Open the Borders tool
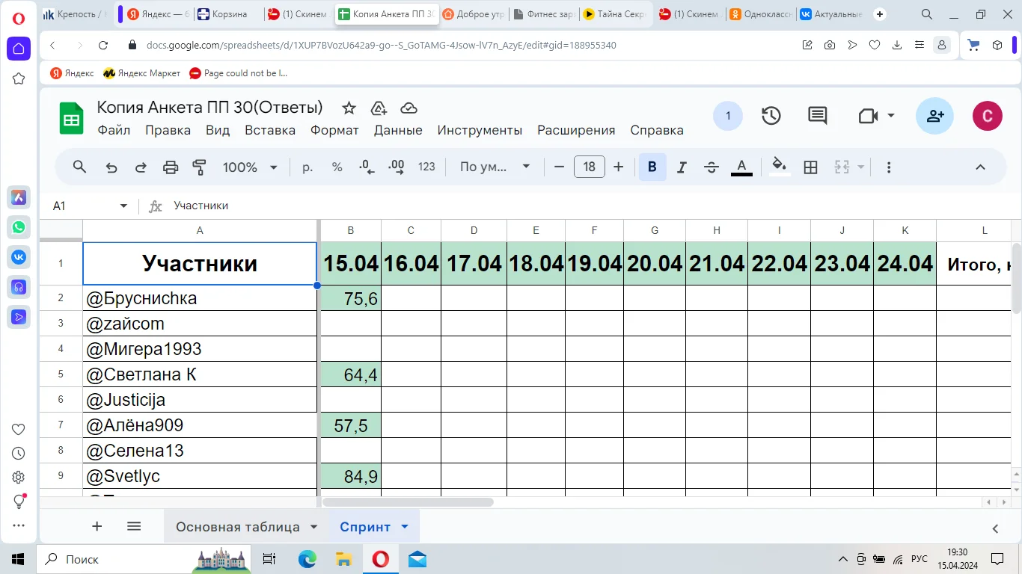Viewport: 1022px width, 574px height. (x=810, y=167)
